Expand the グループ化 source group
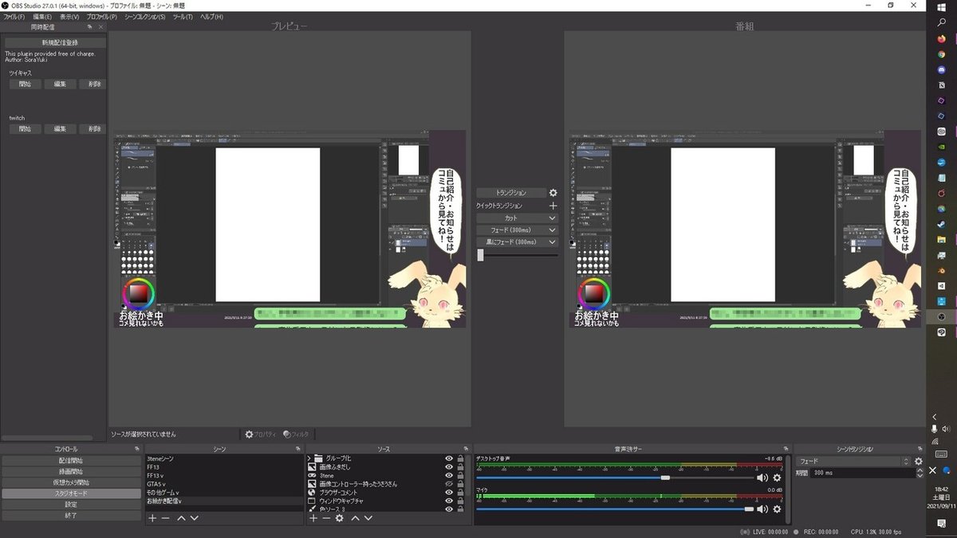 pos(309,458)
